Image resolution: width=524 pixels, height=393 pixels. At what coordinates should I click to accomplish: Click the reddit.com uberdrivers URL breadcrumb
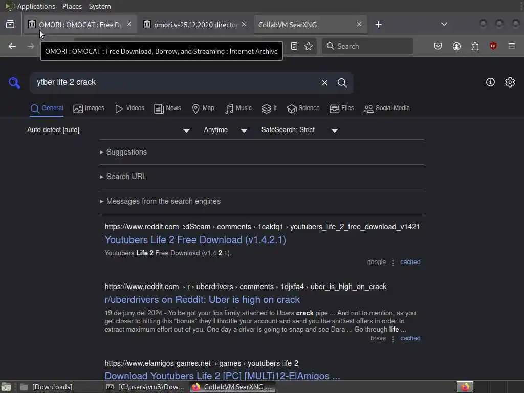[x=245, y=287]
